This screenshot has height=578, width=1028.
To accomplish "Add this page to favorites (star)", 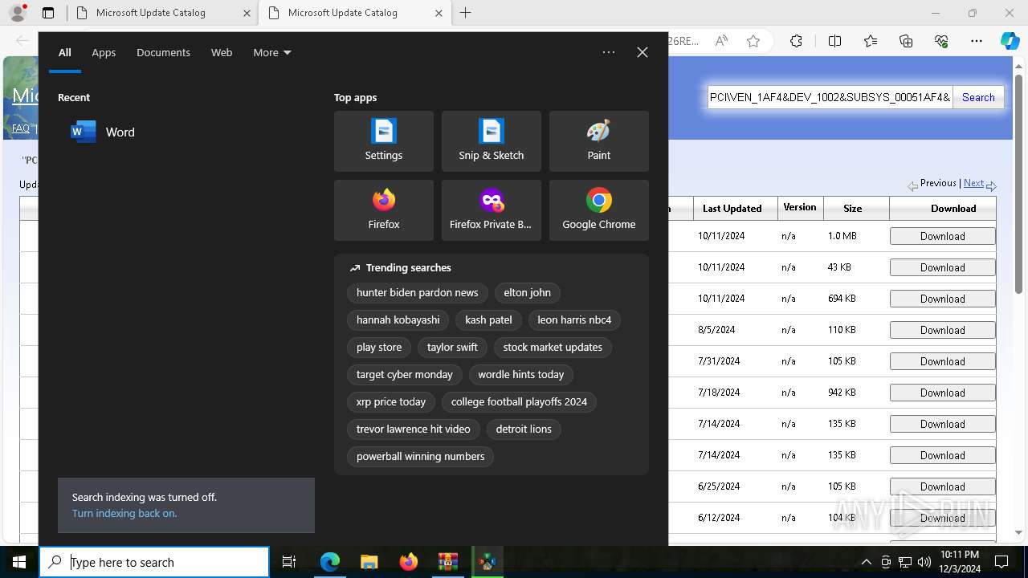I will (x=753, y=42).
